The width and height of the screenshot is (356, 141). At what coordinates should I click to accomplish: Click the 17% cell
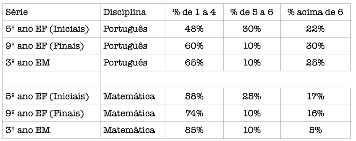(x=315, y=97)
